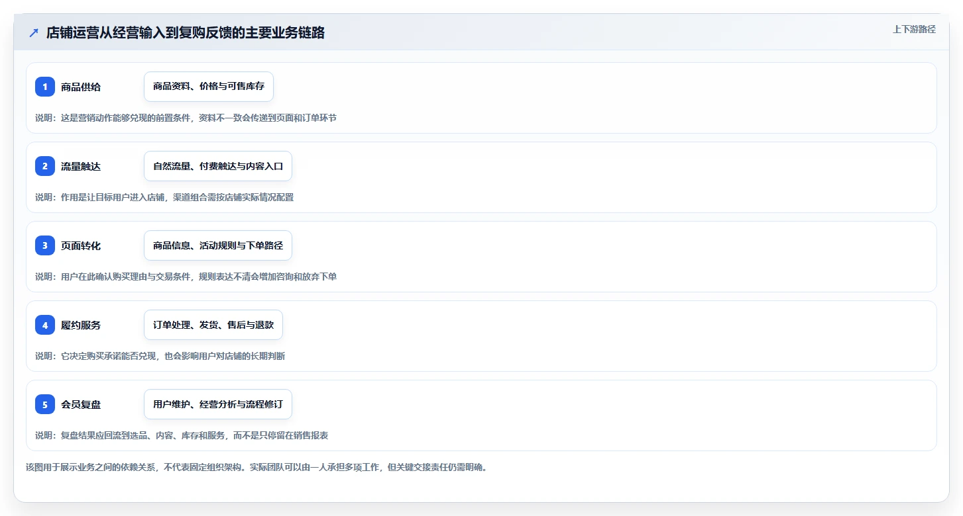Click step number 4 badge
The height and width of the screenshot is (516, 963).
click(45, 325)
